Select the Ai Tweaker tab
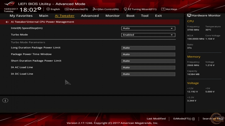Viewport: 225px width, 126px height. (65, 15)
